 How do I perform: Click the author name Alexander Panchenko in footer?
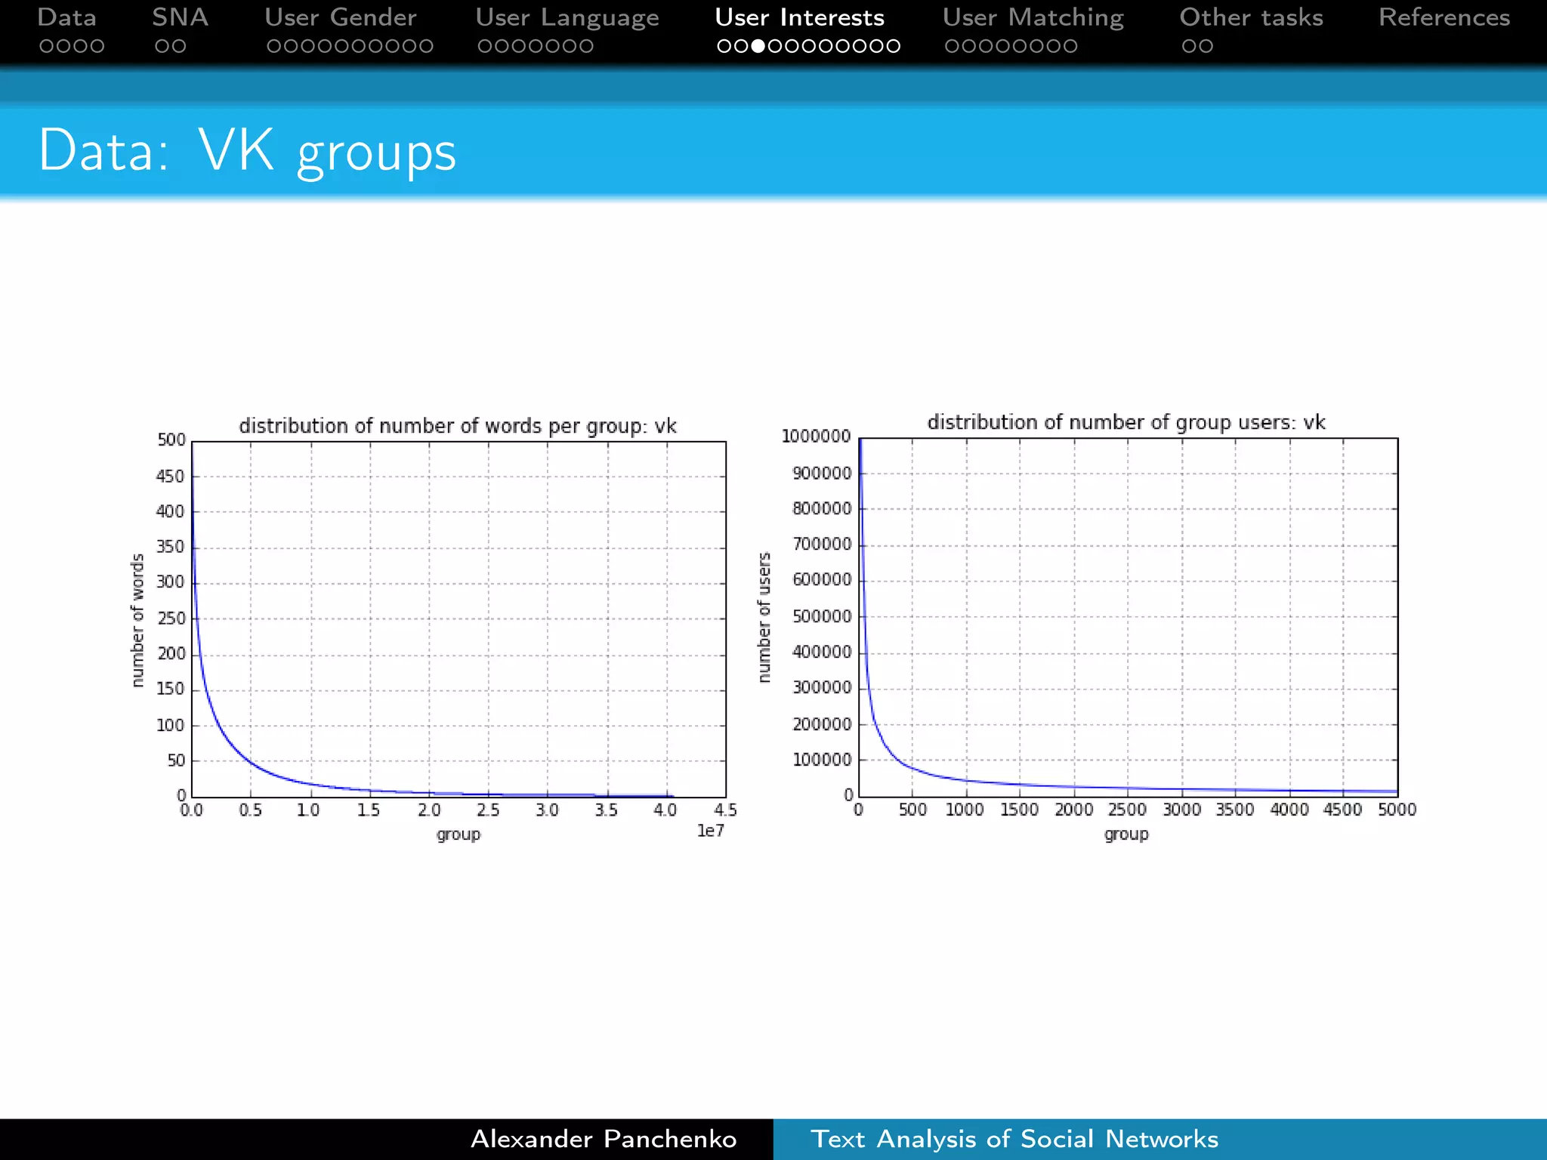(604, 1139)
